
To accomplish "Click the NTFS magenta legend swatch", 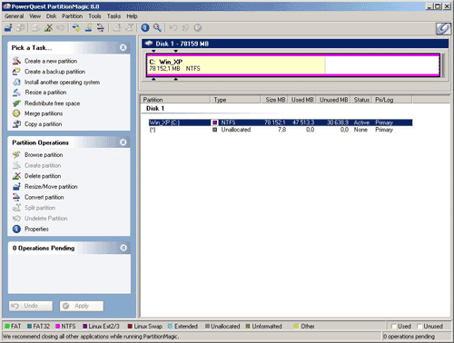I will point(57,326).
